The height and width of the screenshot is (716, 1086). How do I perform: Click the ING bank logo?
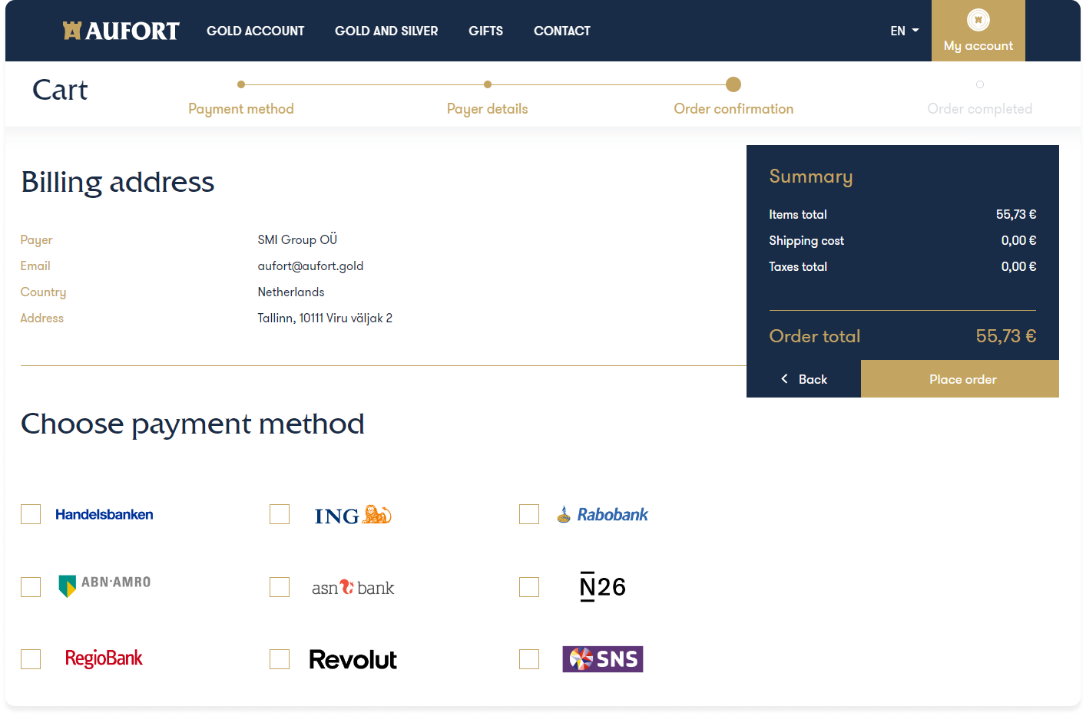tap(353, 515)
